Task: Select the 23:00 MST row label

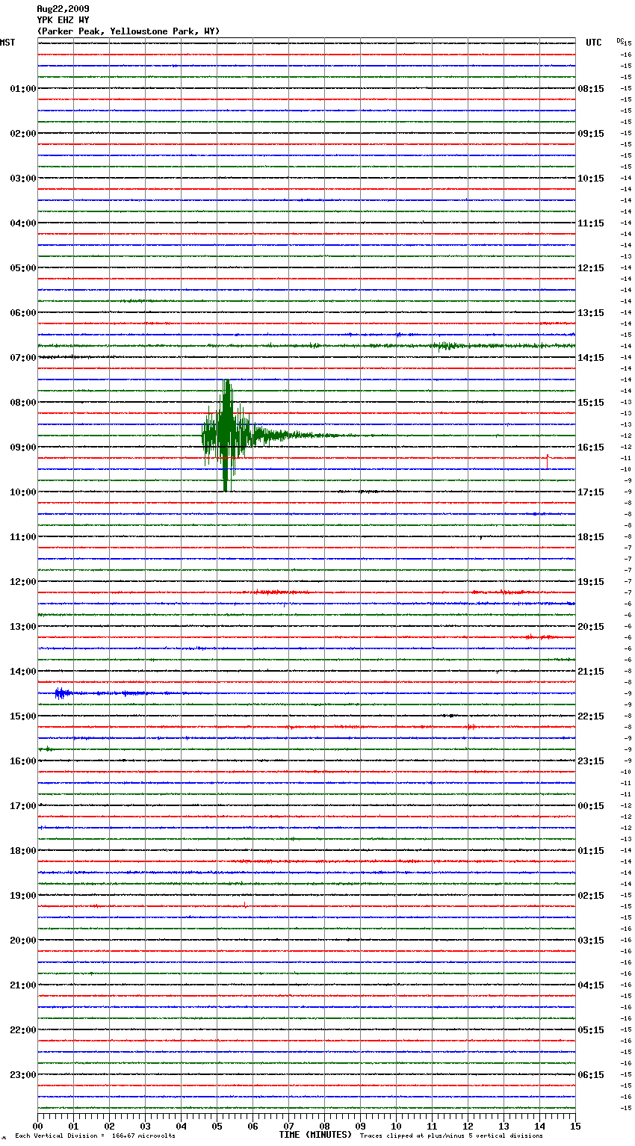Action: [x=22, y=1075]
